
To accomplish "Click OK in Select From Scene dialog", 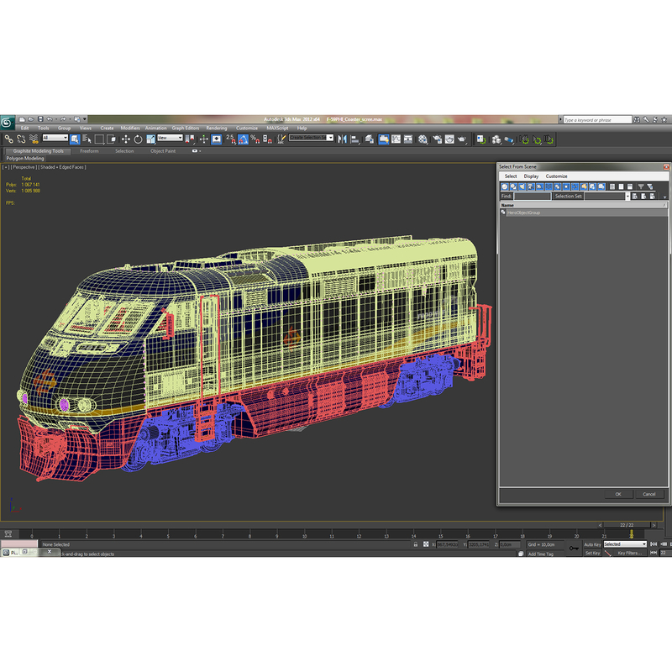I will click(618, 494).
